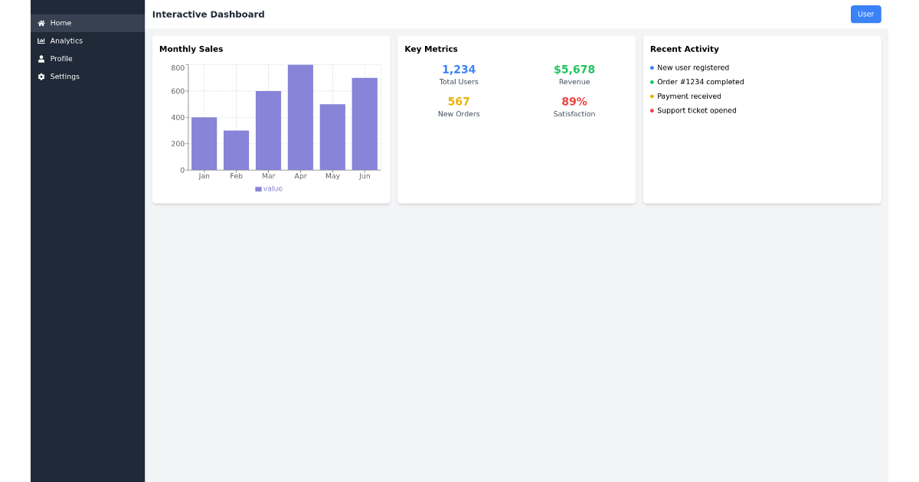
Task: Open the Settings sidebar entry
Action: tap(64, 76)
